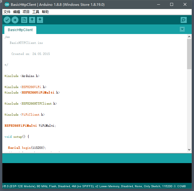This screenshot has width=194, height=191.
Task: Click the vertical scrollbar thumb
Action: [x=189, y=54]
